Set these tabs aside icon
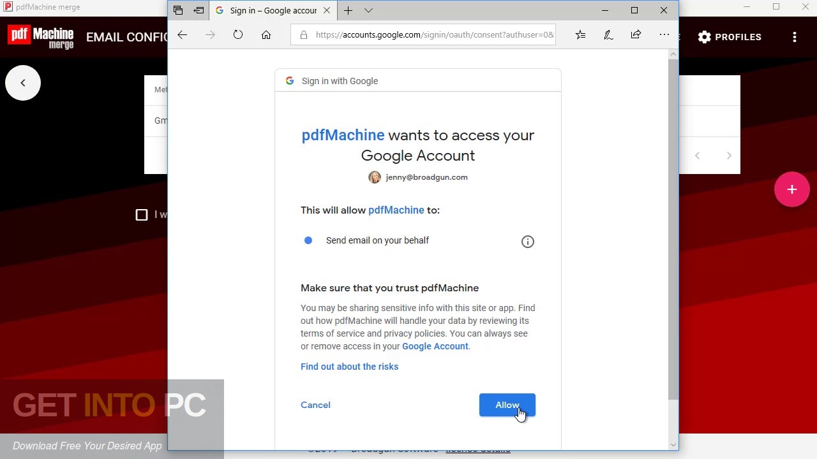 [x=199, y=10]
